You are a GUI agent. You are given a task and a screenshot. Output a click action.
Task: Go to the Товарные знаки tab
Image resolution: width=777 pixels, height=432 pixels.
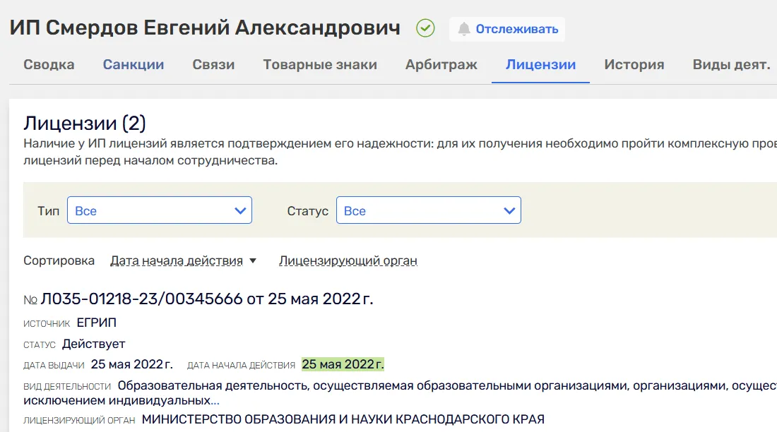click(320, 64)
